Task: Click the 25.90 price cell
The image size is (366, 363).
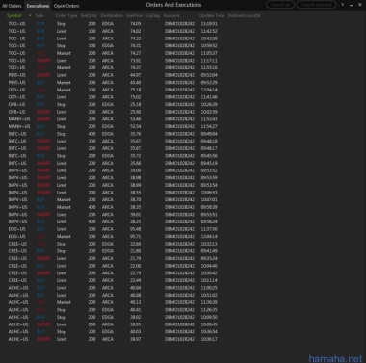Action: pos(135,112)
